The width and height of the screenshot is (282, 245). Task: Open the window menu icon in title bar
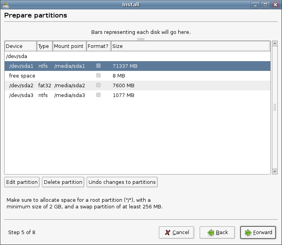(x=5, y=5)
